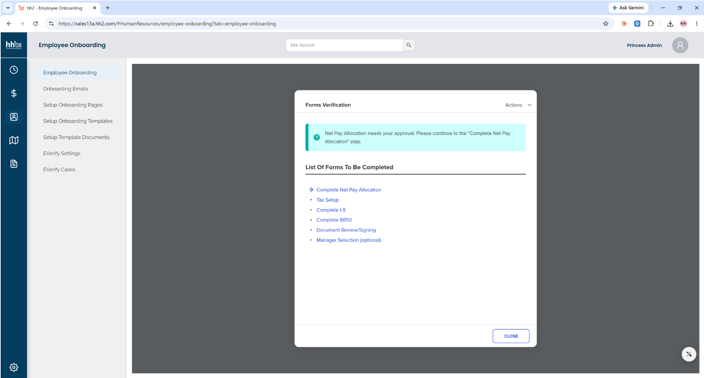Select the human resources person icon
Screen dimensions: 704x378
(x=14, y=117)
